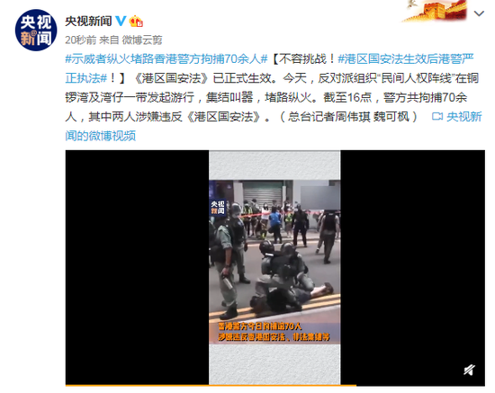Click the CCTV logo watermark in video

tap(218, 207)
